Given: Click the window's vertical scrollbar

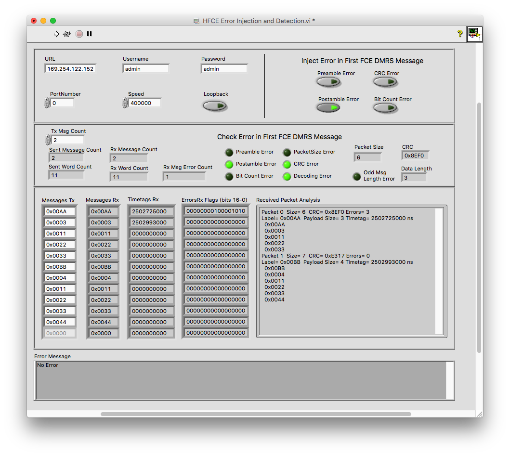Looking at the screenshot, I should coord(479,228).
